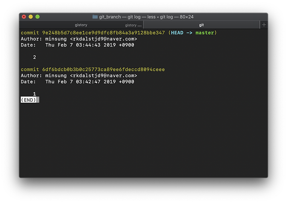
Task: Click the Author line of the second commit
Action: [79, 76]
